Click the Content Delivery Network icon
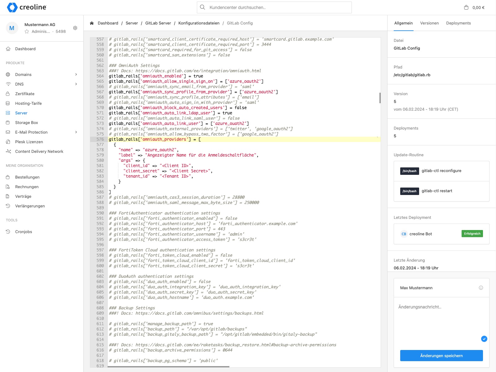 click(x=8, y=151)
